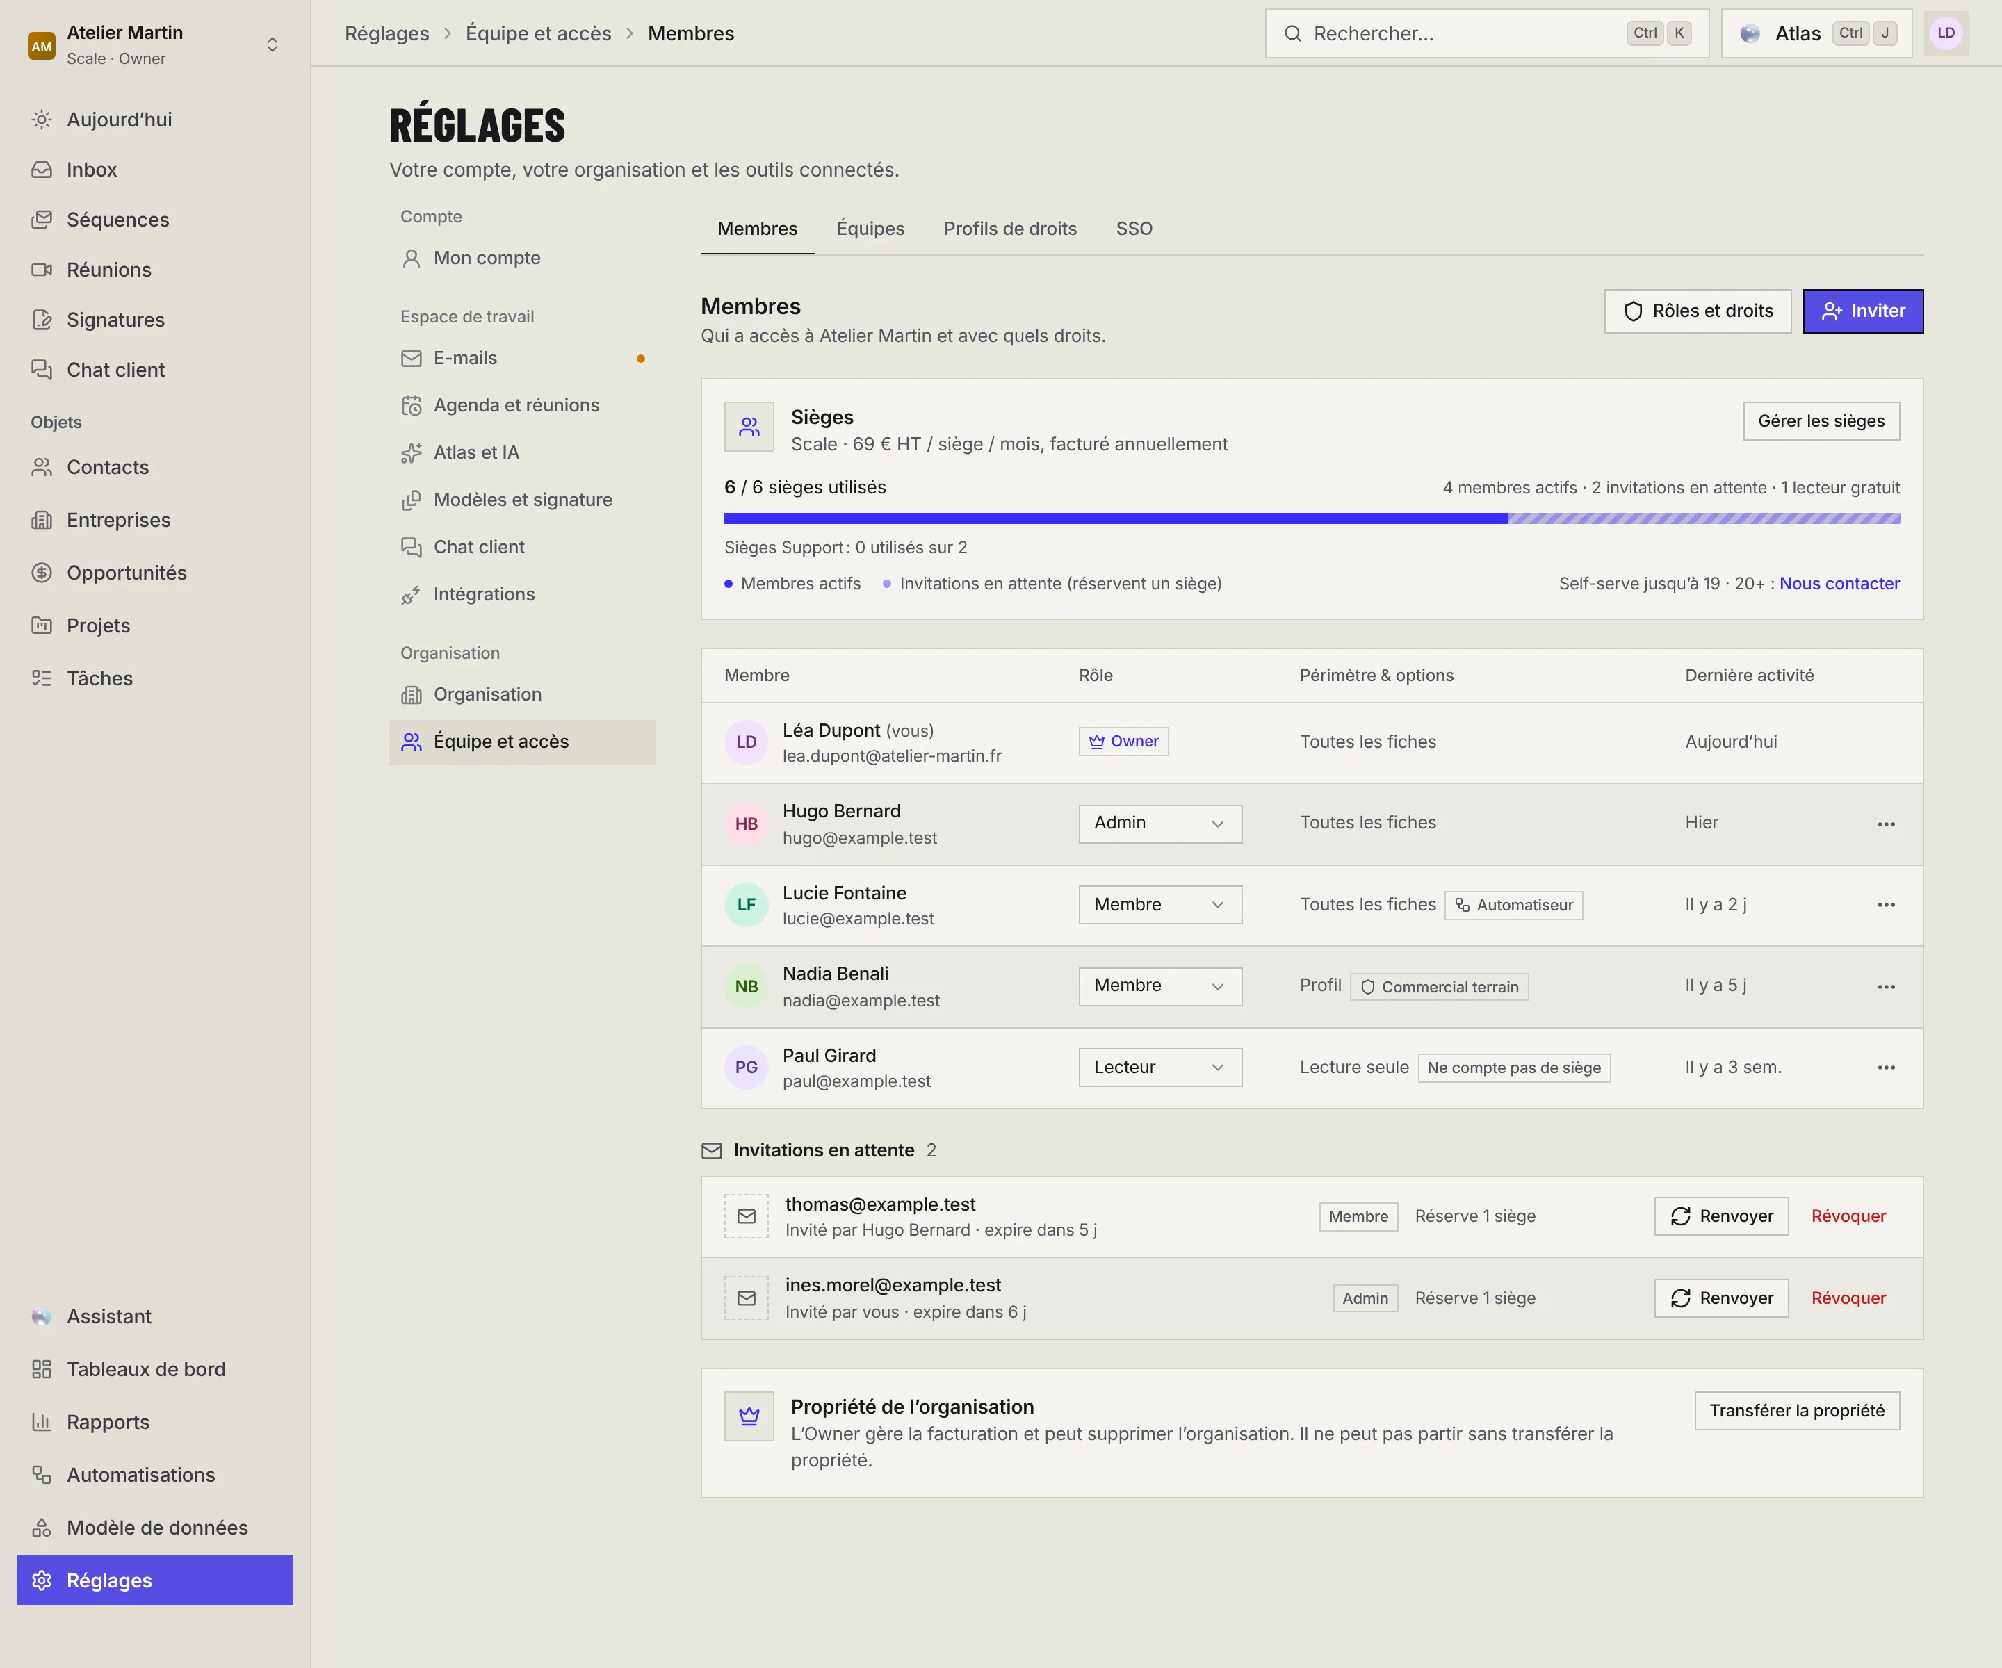Open E-mails workspace settings
The height and width of the screenshot is (1668, 2002).
pyautogui.click(x=523, y=359)
